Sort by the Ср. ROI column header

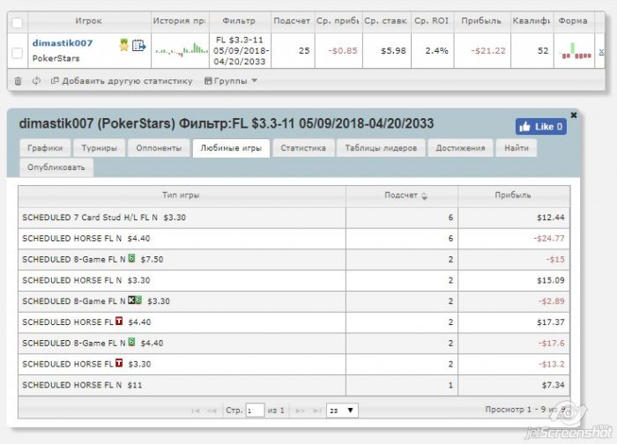[432, 21]
